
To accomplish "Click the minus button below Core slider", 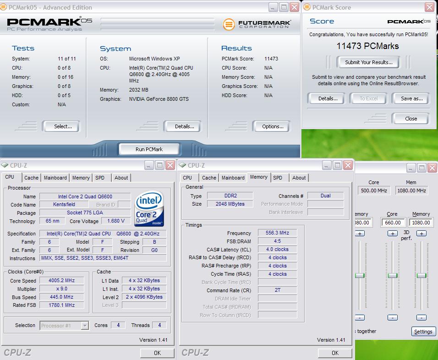I will [393, 317].
